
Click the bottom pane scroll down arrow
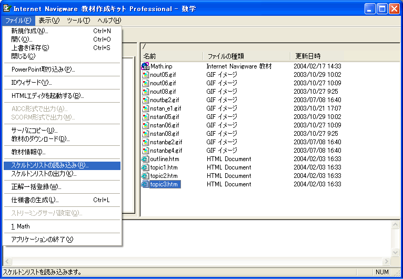[396, 252]
